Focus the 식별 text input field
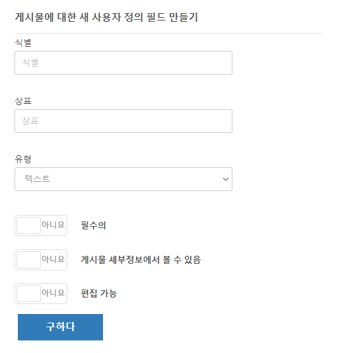Image resolution: width=348 pixels, height=353 pixels. coord(123,63)
